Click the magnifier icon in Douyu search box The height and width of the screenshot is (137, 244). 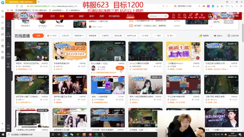pyautogui.click(x=166, y=16)
